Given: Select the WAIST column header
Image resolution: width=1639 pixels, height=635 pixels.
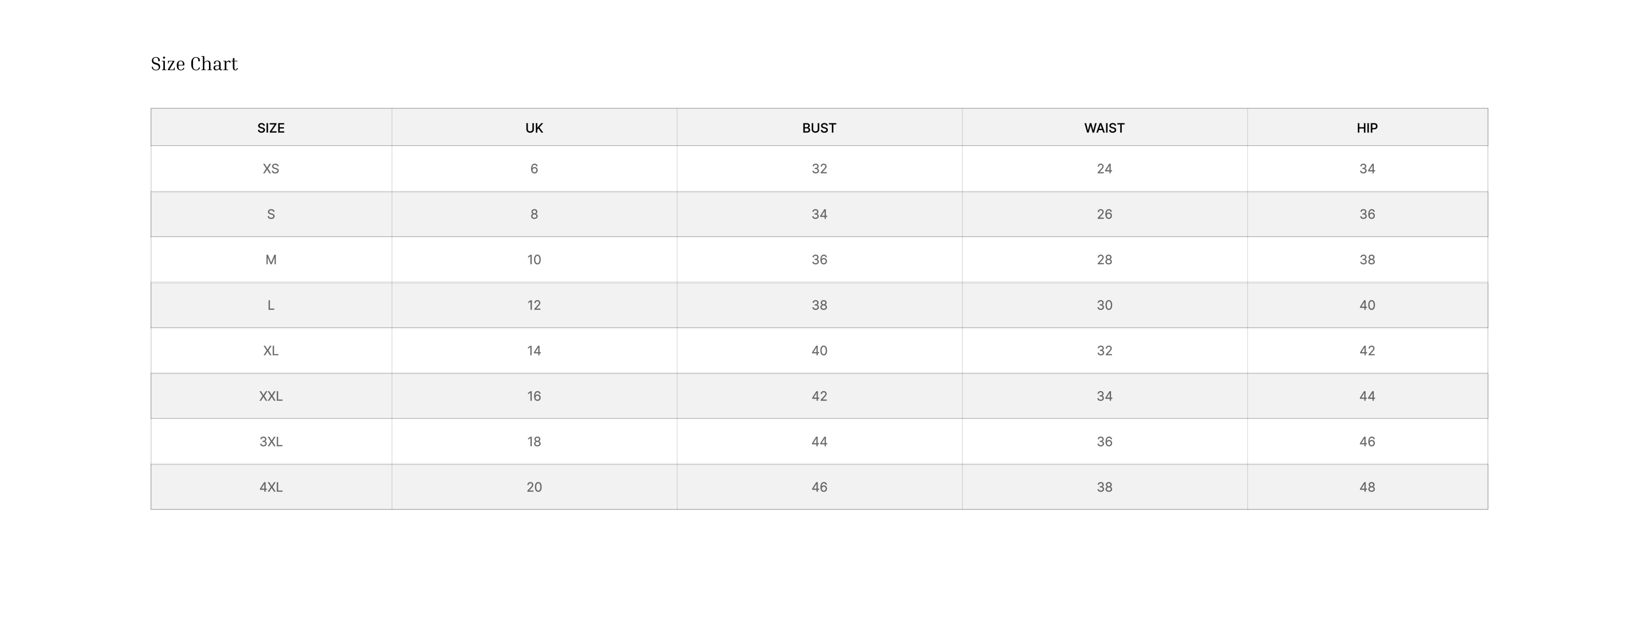Looking at the screenshot, I should pyautogui.click(x=1104, y=128).
